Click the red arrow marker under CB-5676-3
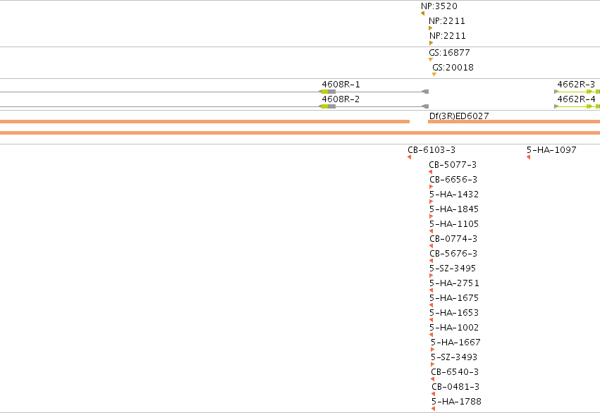The image size is (600, 413). 431,261
